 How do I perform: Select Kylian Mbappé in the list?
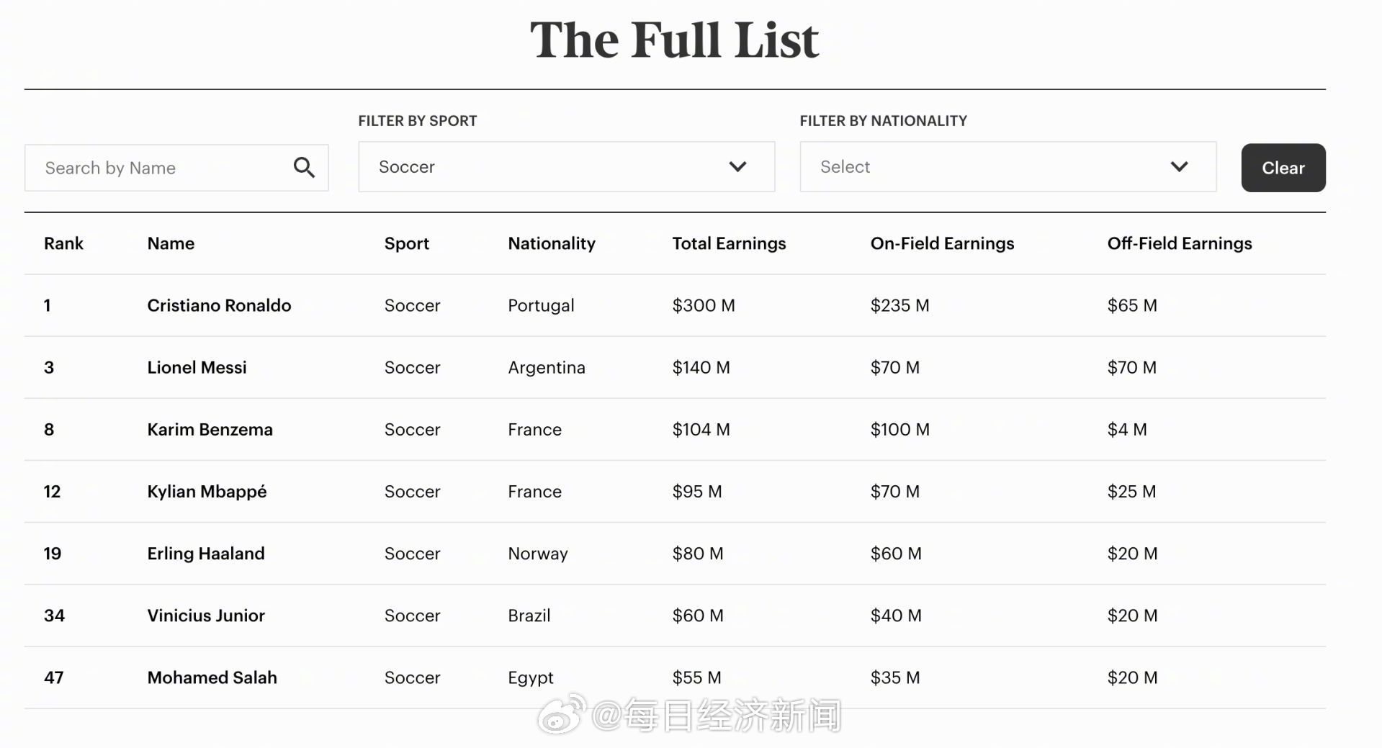(x=207, y=491)
